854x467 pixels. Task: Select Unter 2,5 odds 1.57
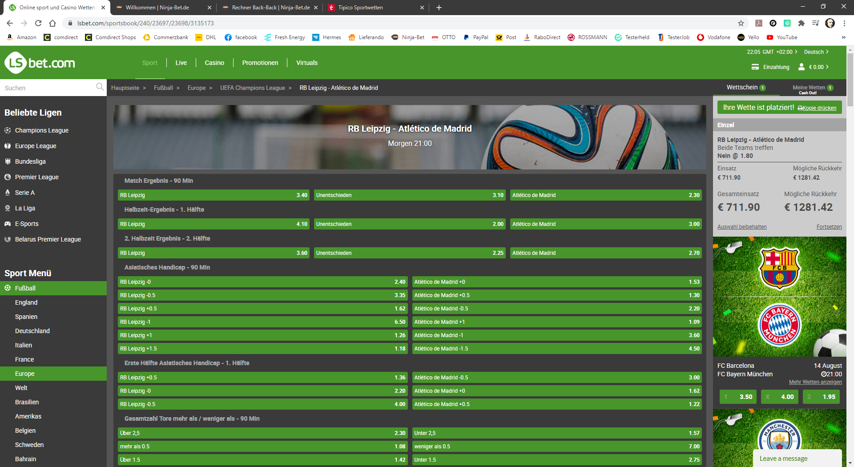click(x=557, y=433)
